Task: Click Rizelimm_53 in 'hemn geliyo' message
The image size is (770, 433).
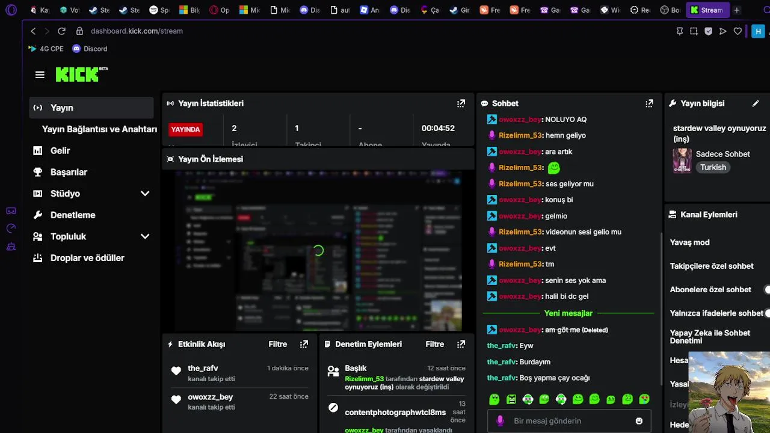Action: [x=520, y=136]
